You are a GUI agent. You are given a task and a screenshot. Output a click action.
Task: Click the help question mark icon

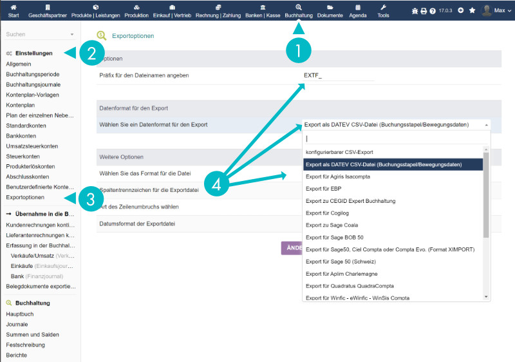coord(433,11)
